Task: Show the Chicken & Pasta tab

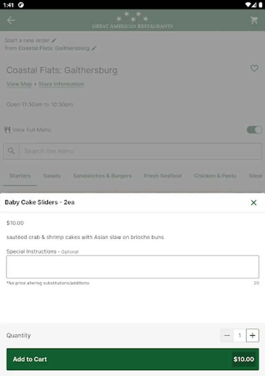Action: pyautogui.click(x=215, y=176)
